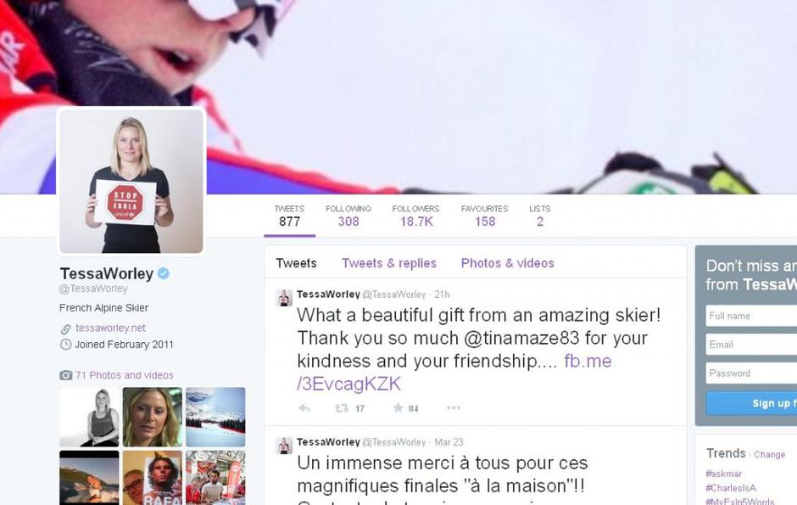797x505 pixels.
Task: Retweet the first tweet with retweet icon
Action: [342, 408]
